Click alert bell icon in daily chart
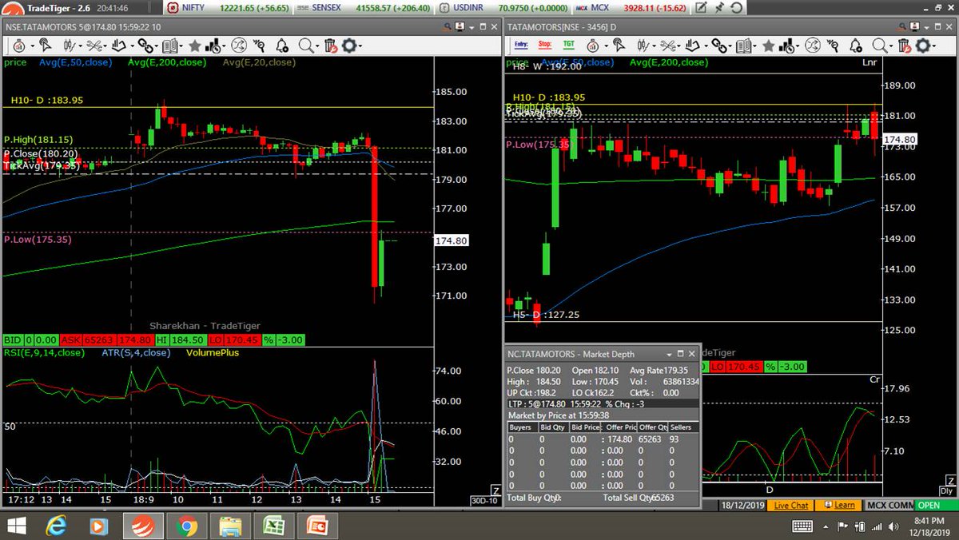This screenshot has height=540, width=959. click(x=857, y=45)
